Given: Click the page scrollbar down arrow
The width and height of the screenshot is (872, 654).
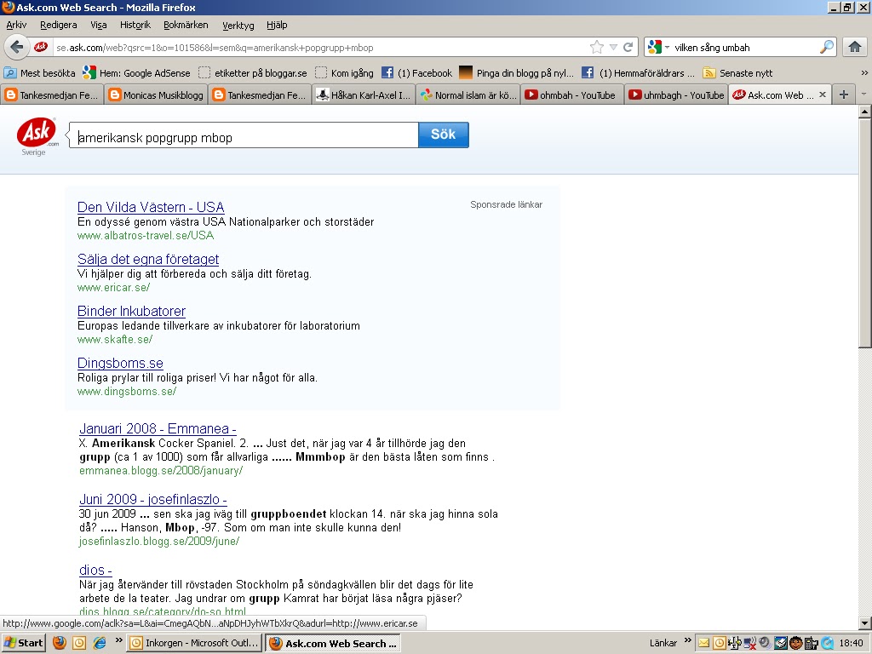Looking at the screenshot, I should pos(865,623).
